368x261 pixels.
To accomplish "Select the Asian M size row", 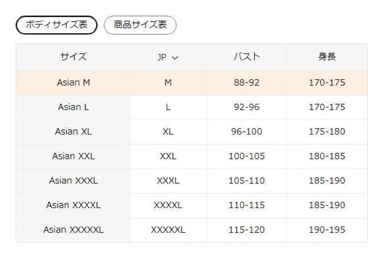I will 73,82.
